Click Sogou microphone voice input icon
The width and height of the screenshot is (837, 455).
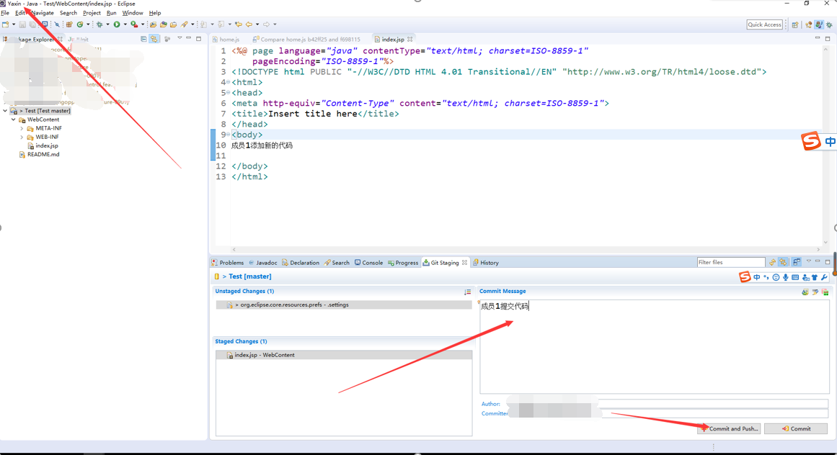tap(786, 277)
